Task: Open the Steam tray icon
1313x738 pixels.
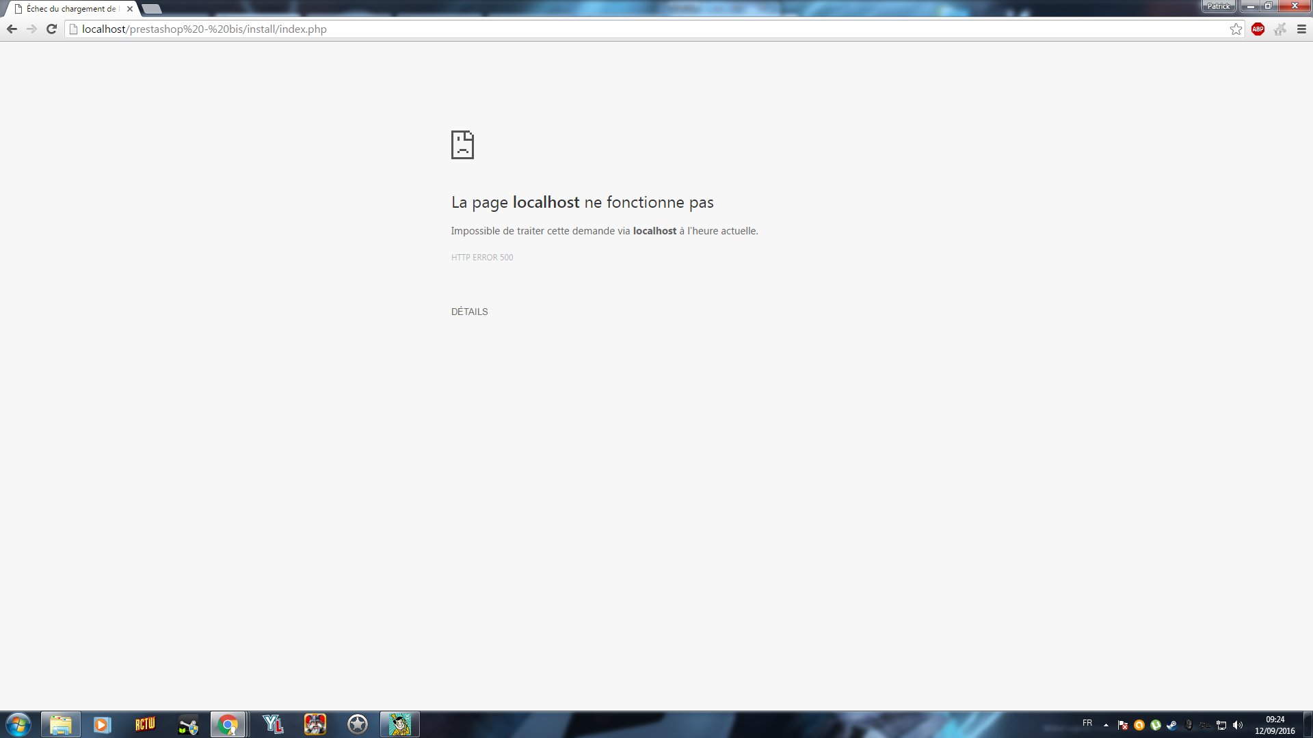Action: [1171, 725]
